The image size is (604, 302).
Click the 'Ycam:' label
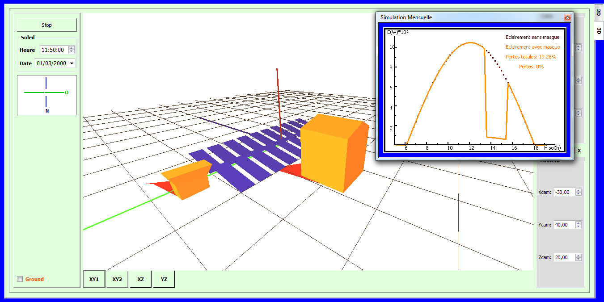(x=545, y=225)
